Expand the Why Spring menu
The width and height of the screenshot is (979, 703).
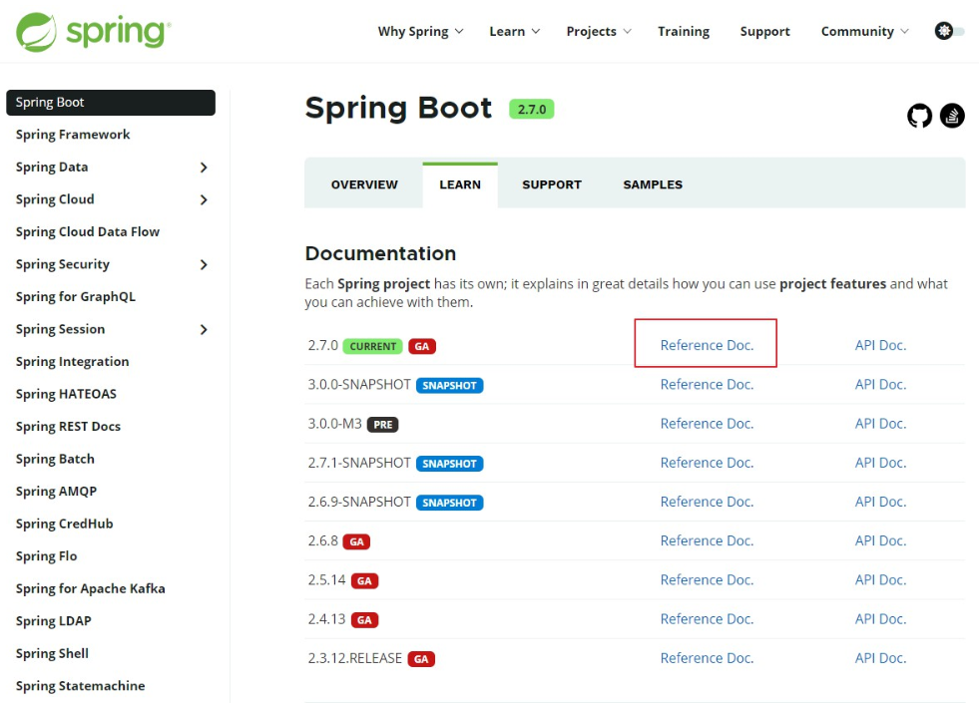(x=420, y=31)
